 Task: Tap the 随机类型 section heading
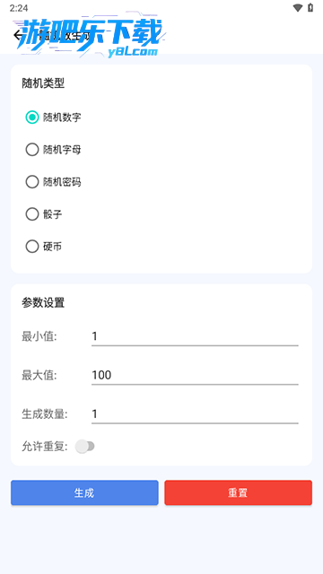(x=43, y=83)
